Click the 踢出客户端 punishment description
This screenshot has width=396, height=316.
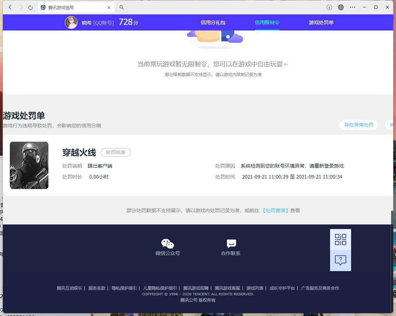(100, 166)
